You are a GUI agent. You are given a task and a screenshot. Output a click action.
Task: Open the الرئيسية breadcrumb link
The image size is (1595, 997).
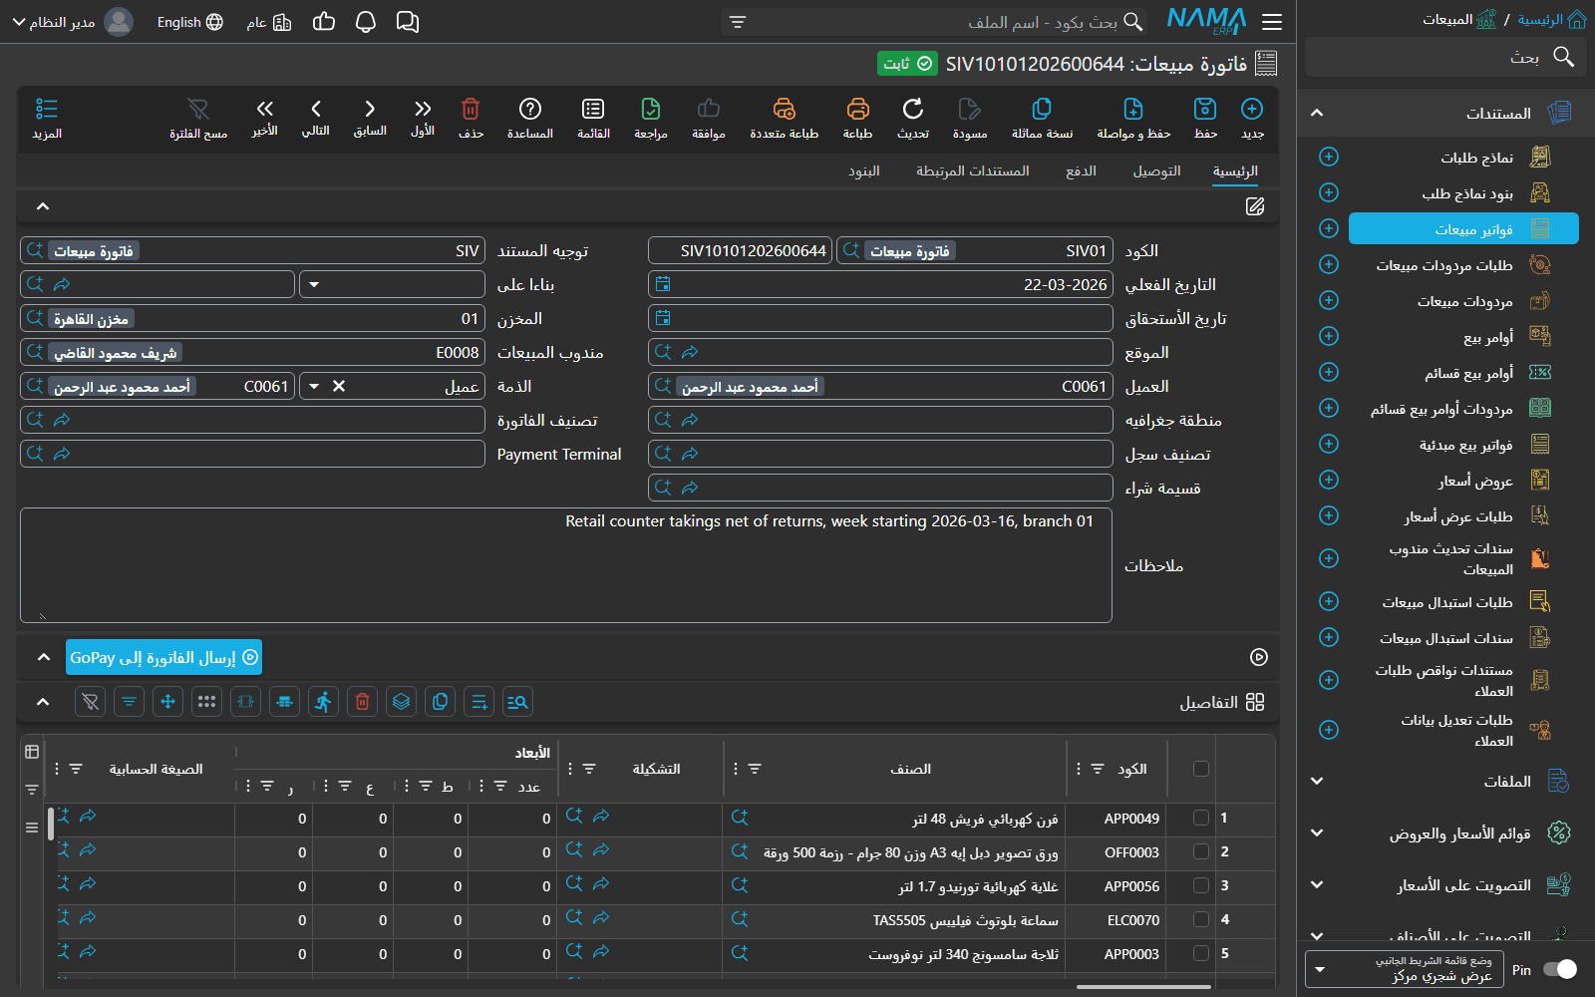coord(1551,20)
